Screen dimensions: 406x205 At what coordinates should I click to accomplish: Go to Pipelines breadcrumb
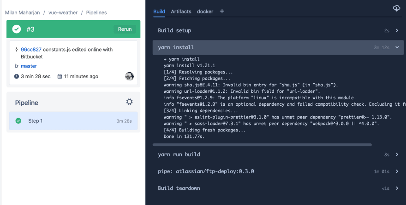(96, 12)
